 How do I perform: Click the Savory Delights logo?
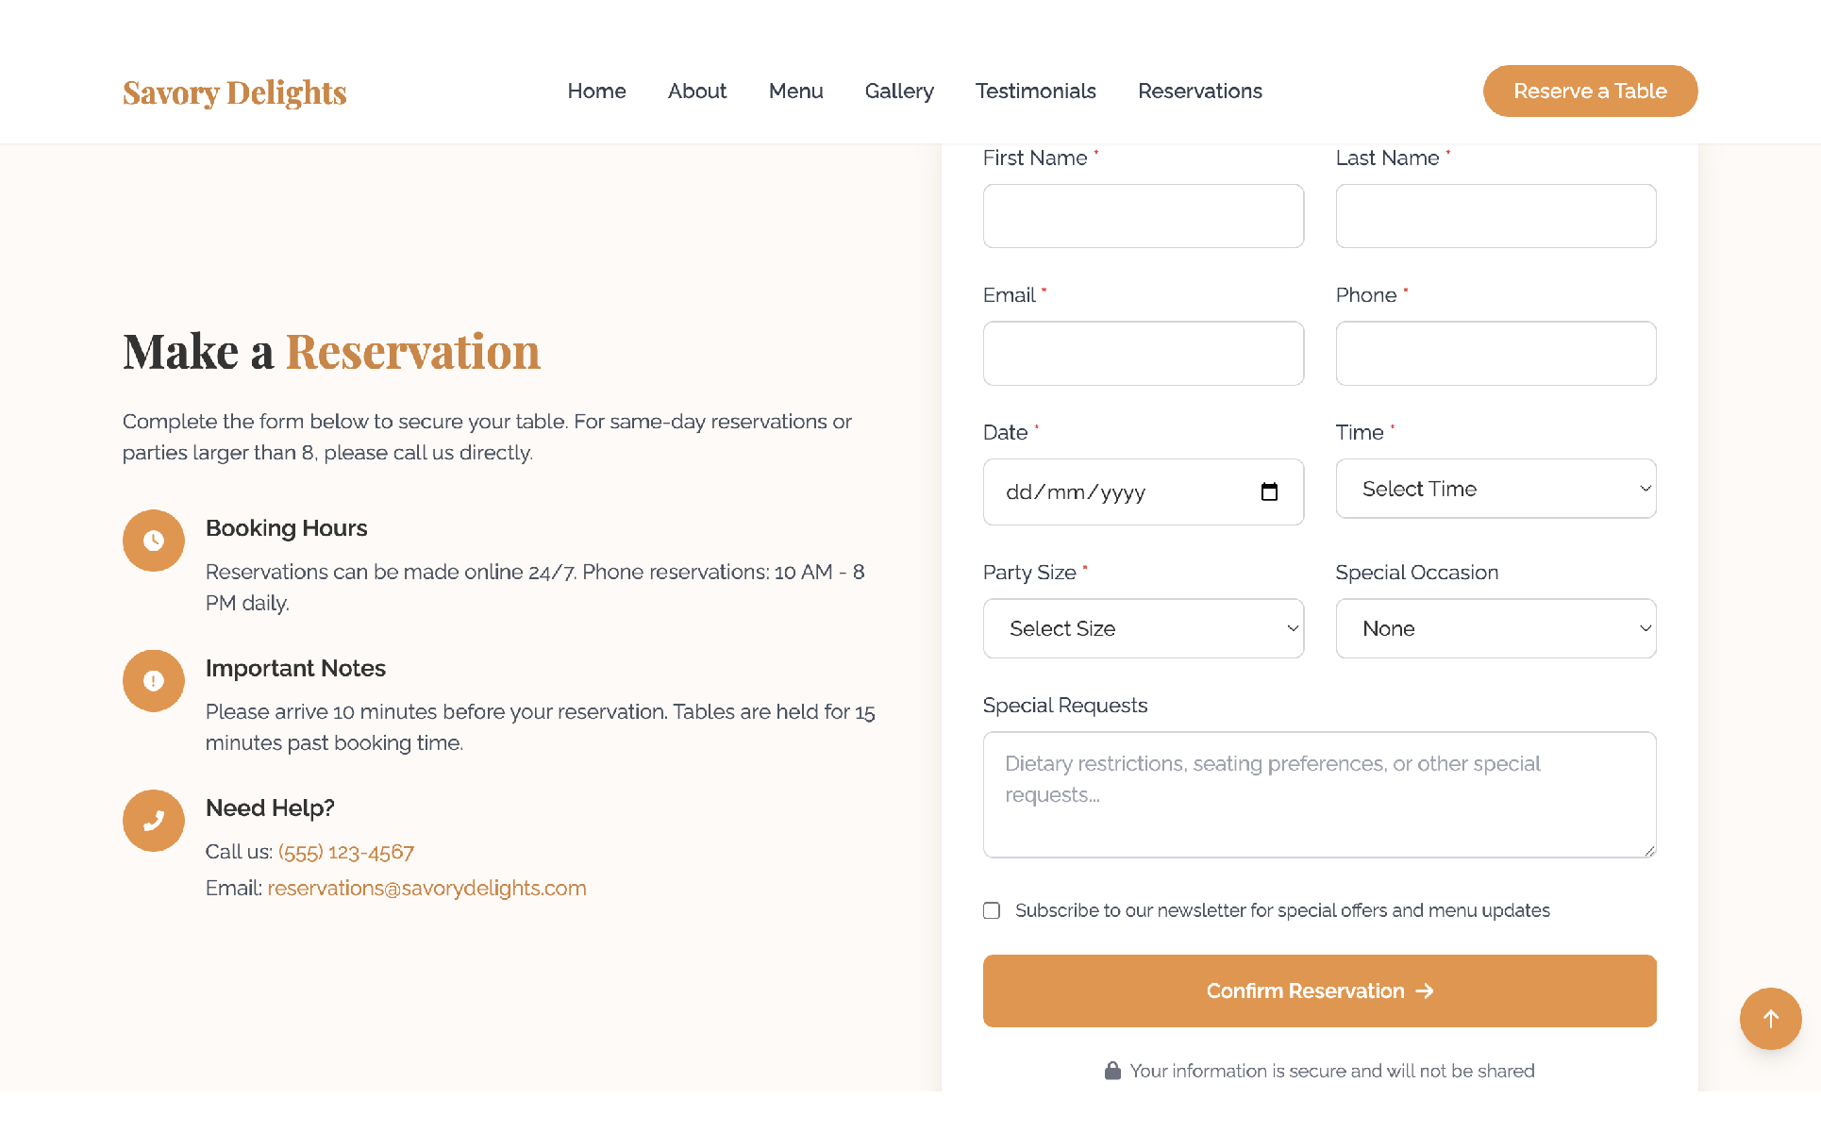235,92
